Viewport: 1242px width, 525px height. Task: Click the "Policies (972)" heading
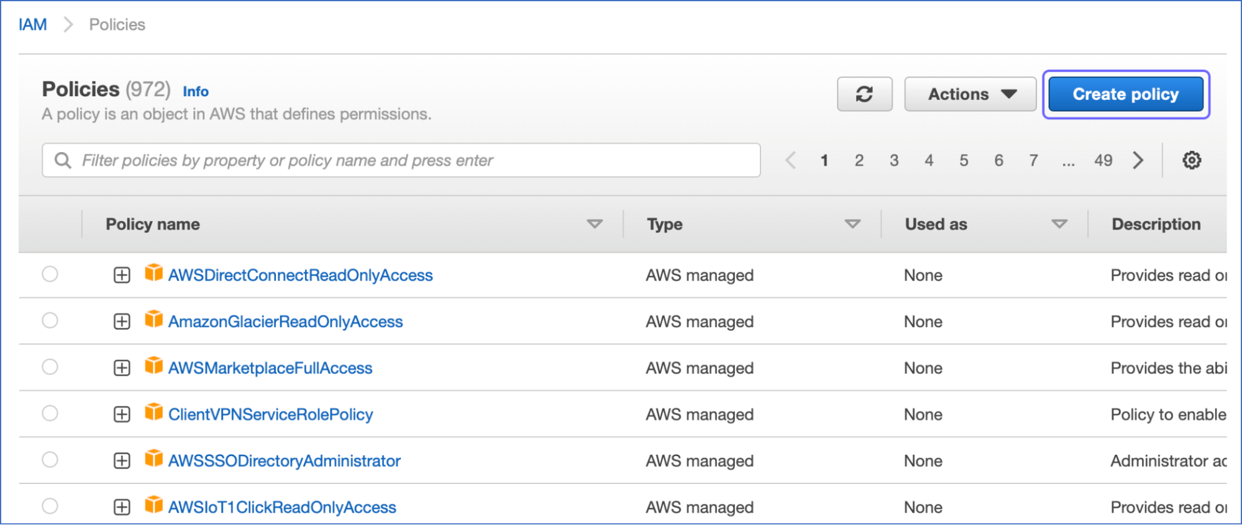pyautogui.click(x=106, y=89)
